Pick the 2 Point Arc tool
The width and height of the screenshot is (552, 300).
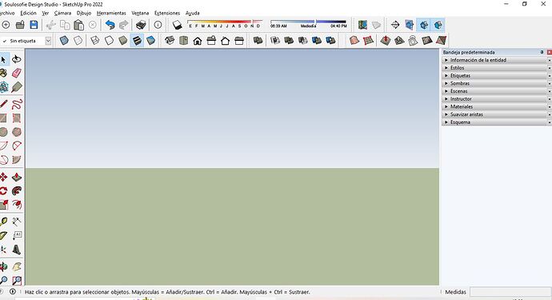16,146
